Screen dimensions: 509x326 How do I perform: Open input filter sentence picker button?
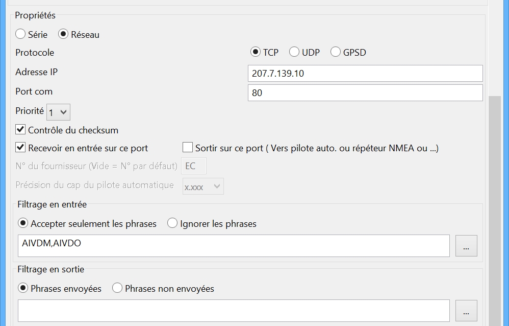[467, 246]
